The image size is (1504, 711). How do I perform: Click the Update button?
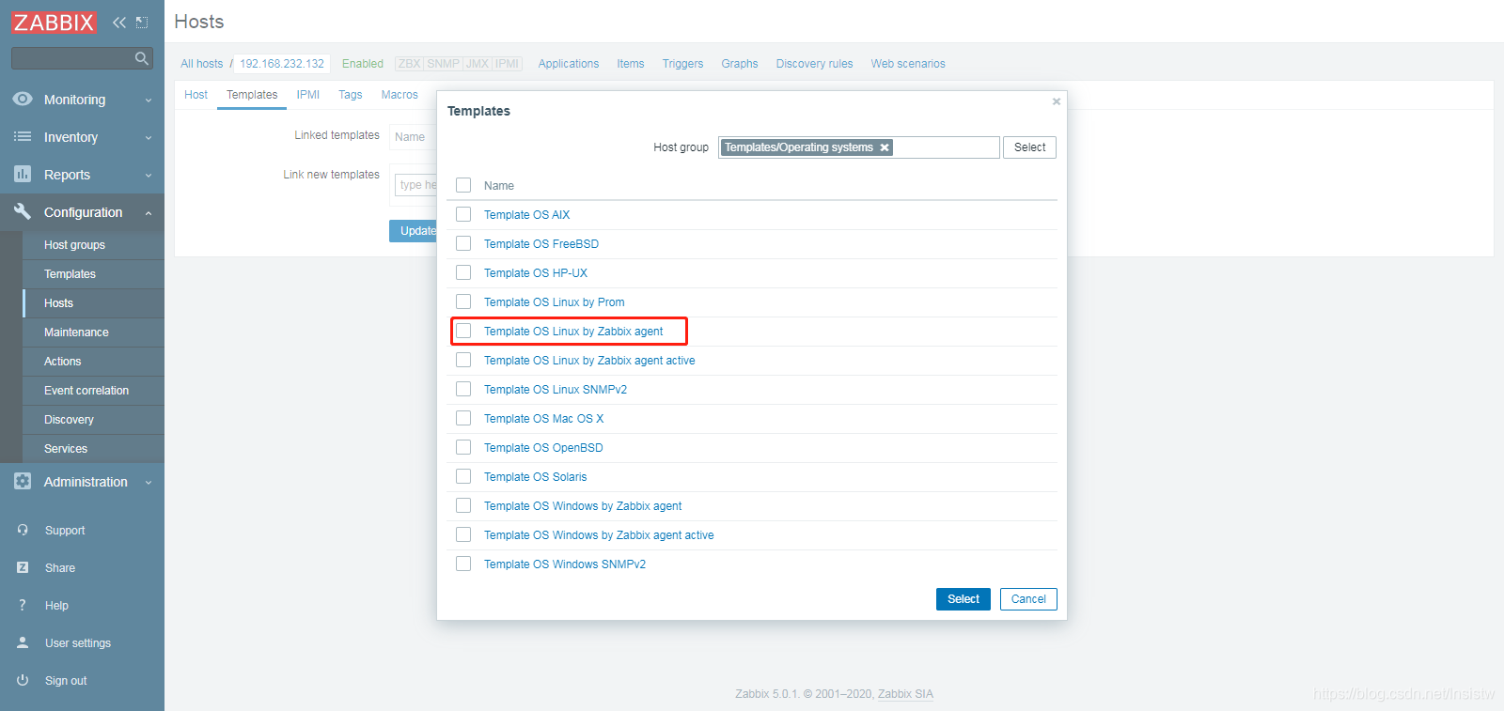pos(414,231)
